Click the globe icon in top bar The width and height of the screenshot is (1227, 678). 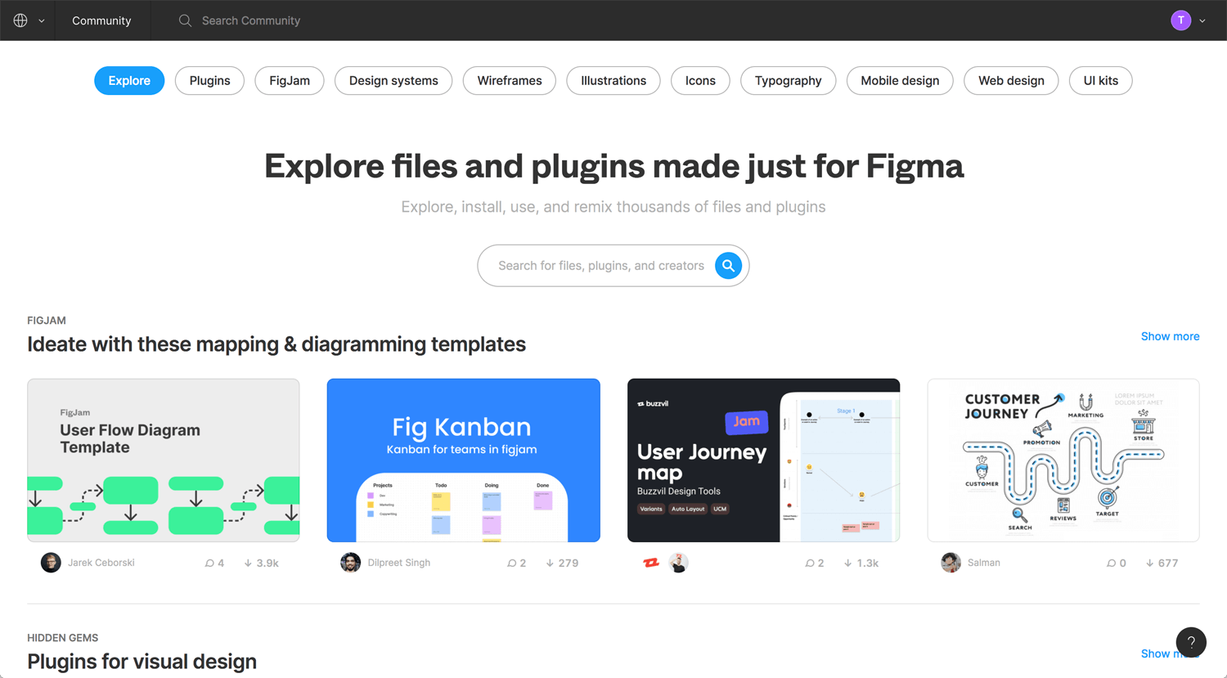pos(20,20)
